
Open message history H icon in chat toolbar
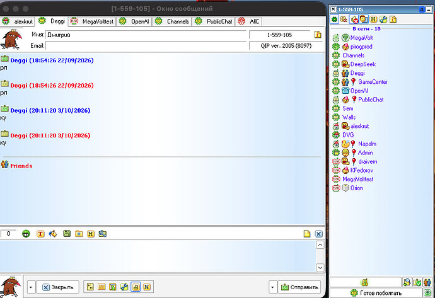coord(91,234)
